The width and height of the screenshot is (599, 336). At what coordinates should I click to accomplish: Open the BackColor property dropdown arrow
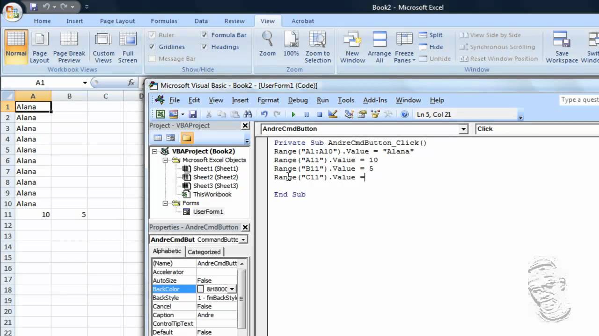click(x=232, y=289)
